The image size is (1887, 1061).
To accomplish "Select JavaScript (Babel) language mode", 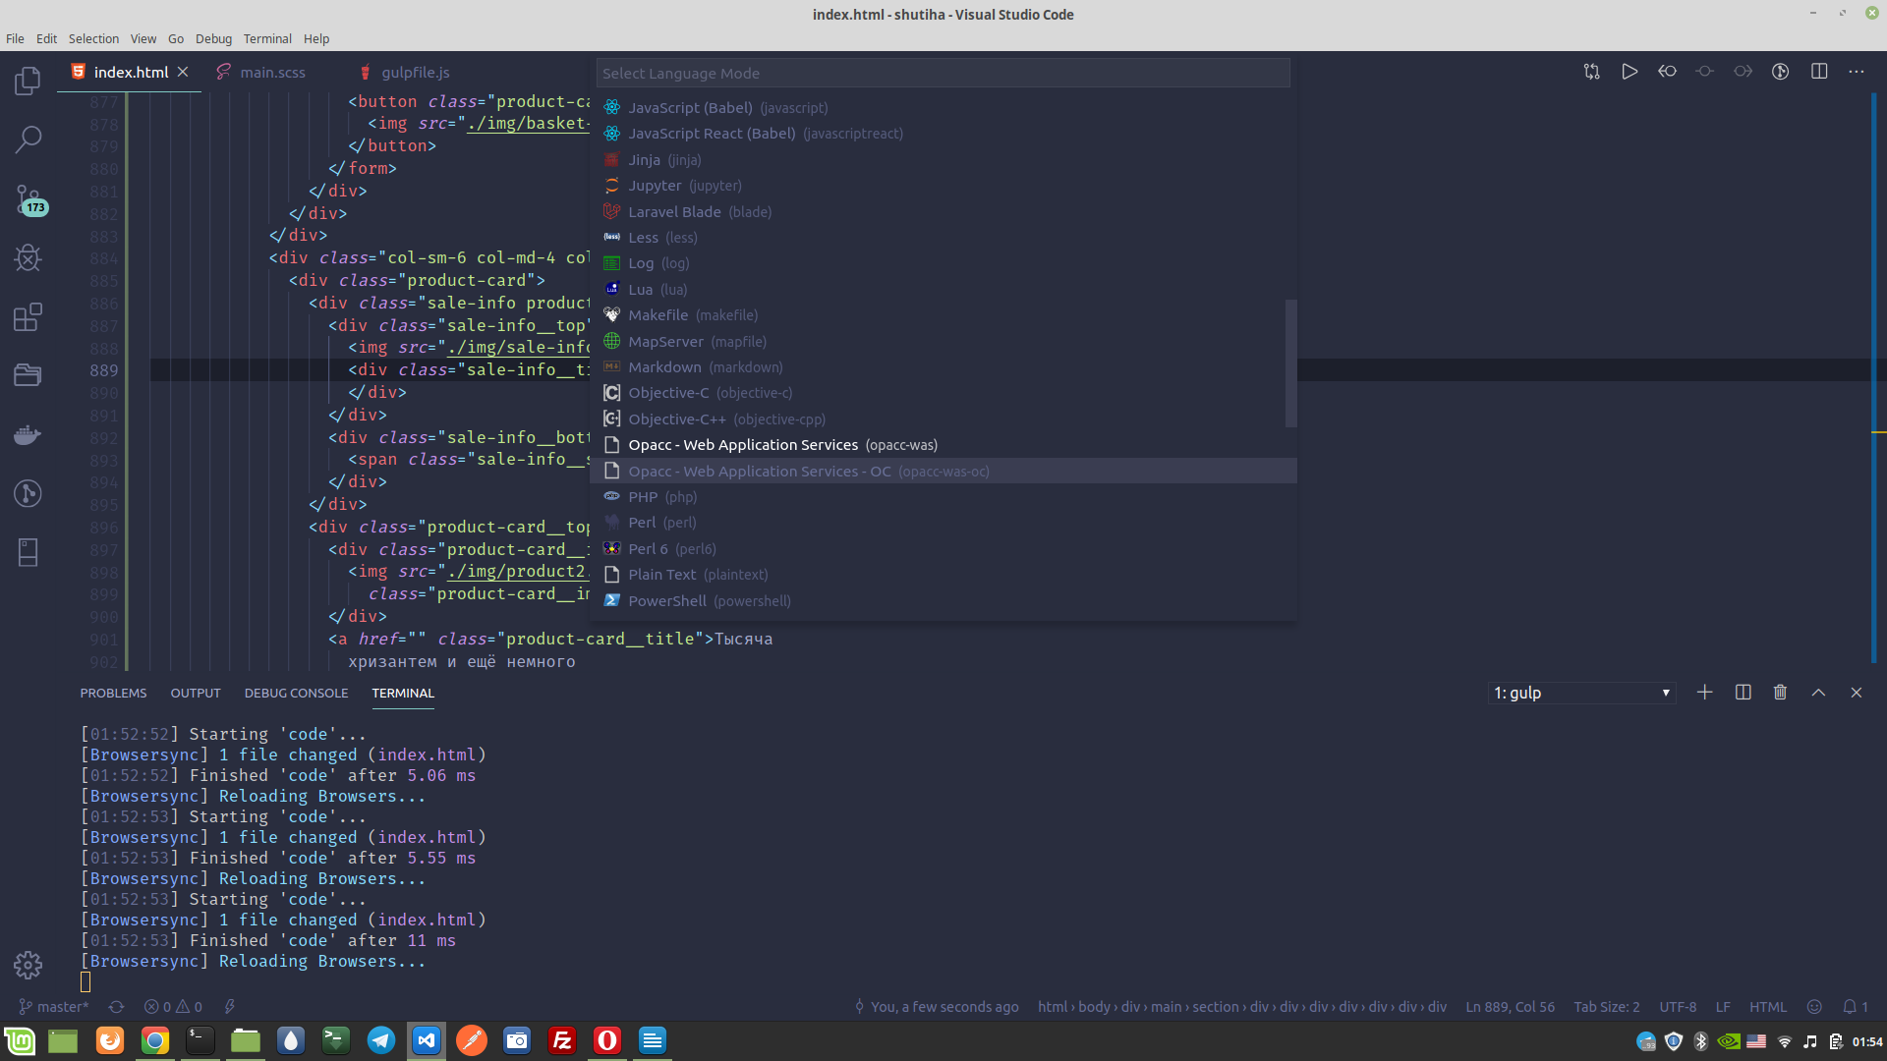I will (x=943, y=108).
